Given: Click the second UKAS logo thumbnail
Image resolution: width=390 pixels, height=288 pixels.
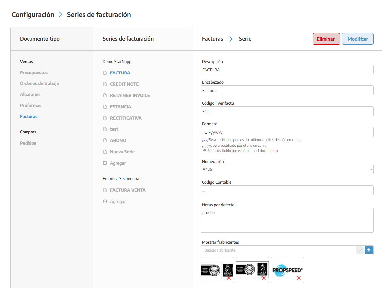Looking at the screenshot, I should click(x=252, y=270).
